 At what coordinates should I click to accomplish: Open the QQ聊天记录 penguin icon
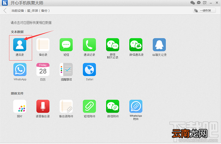159,45
